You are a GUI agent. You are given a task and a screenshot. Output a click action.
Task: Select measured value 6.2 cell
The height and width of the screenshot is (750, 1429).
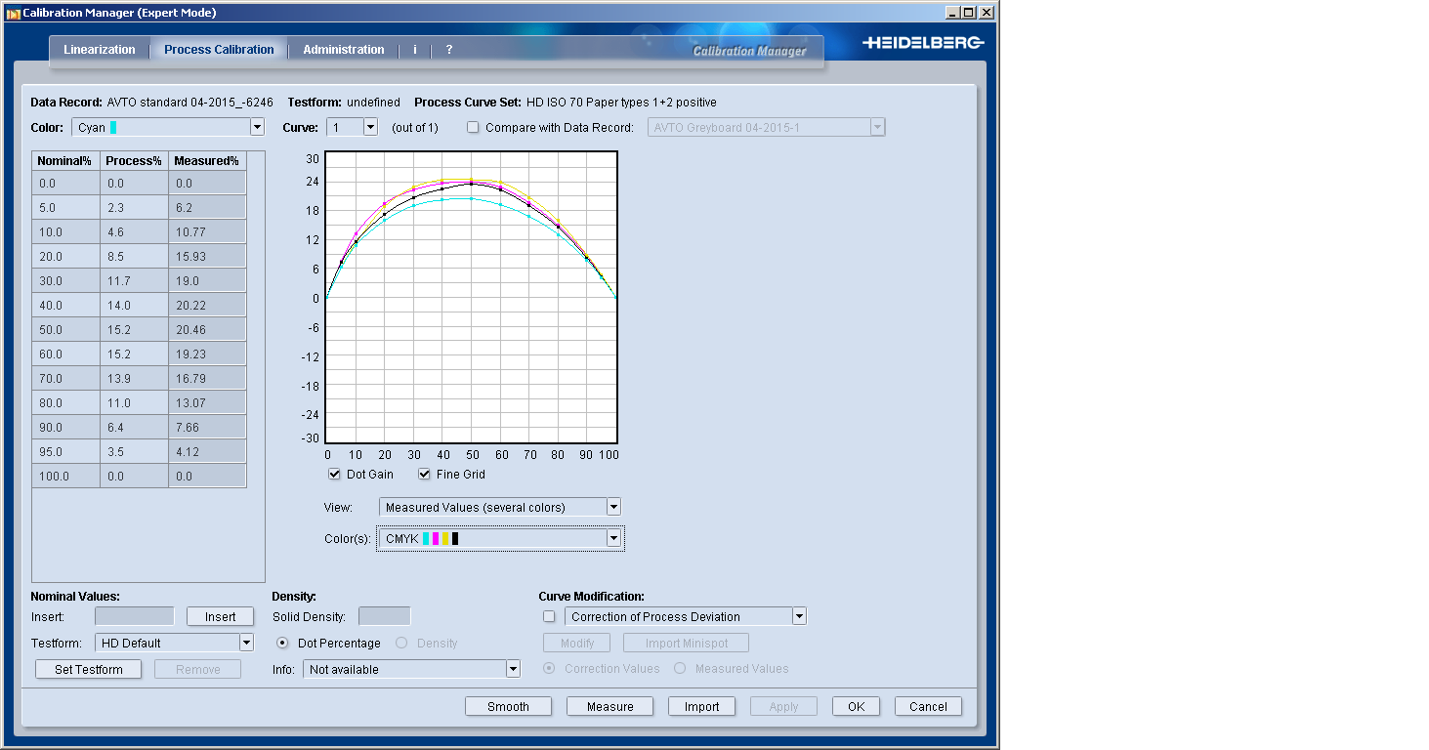tap(207, 207)
